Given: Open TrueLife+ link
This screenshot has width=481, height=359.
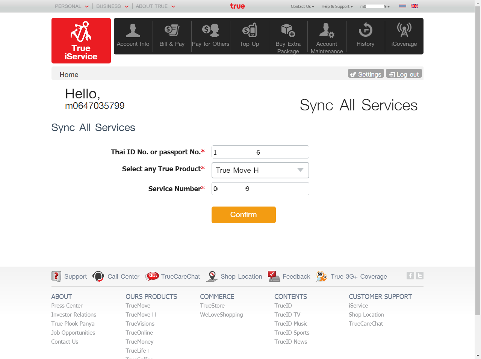Looking at the screenshot, I should (x=138, y=351).
